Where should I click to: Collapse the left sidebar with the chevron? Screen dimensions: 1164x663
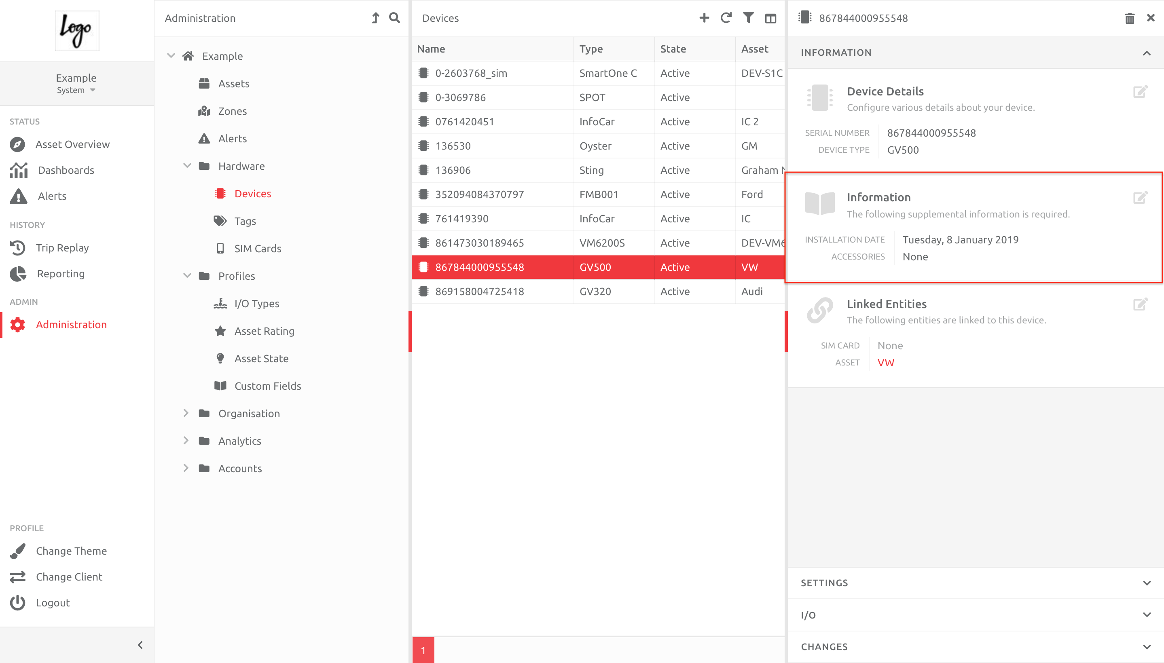(x=140, y=645)
